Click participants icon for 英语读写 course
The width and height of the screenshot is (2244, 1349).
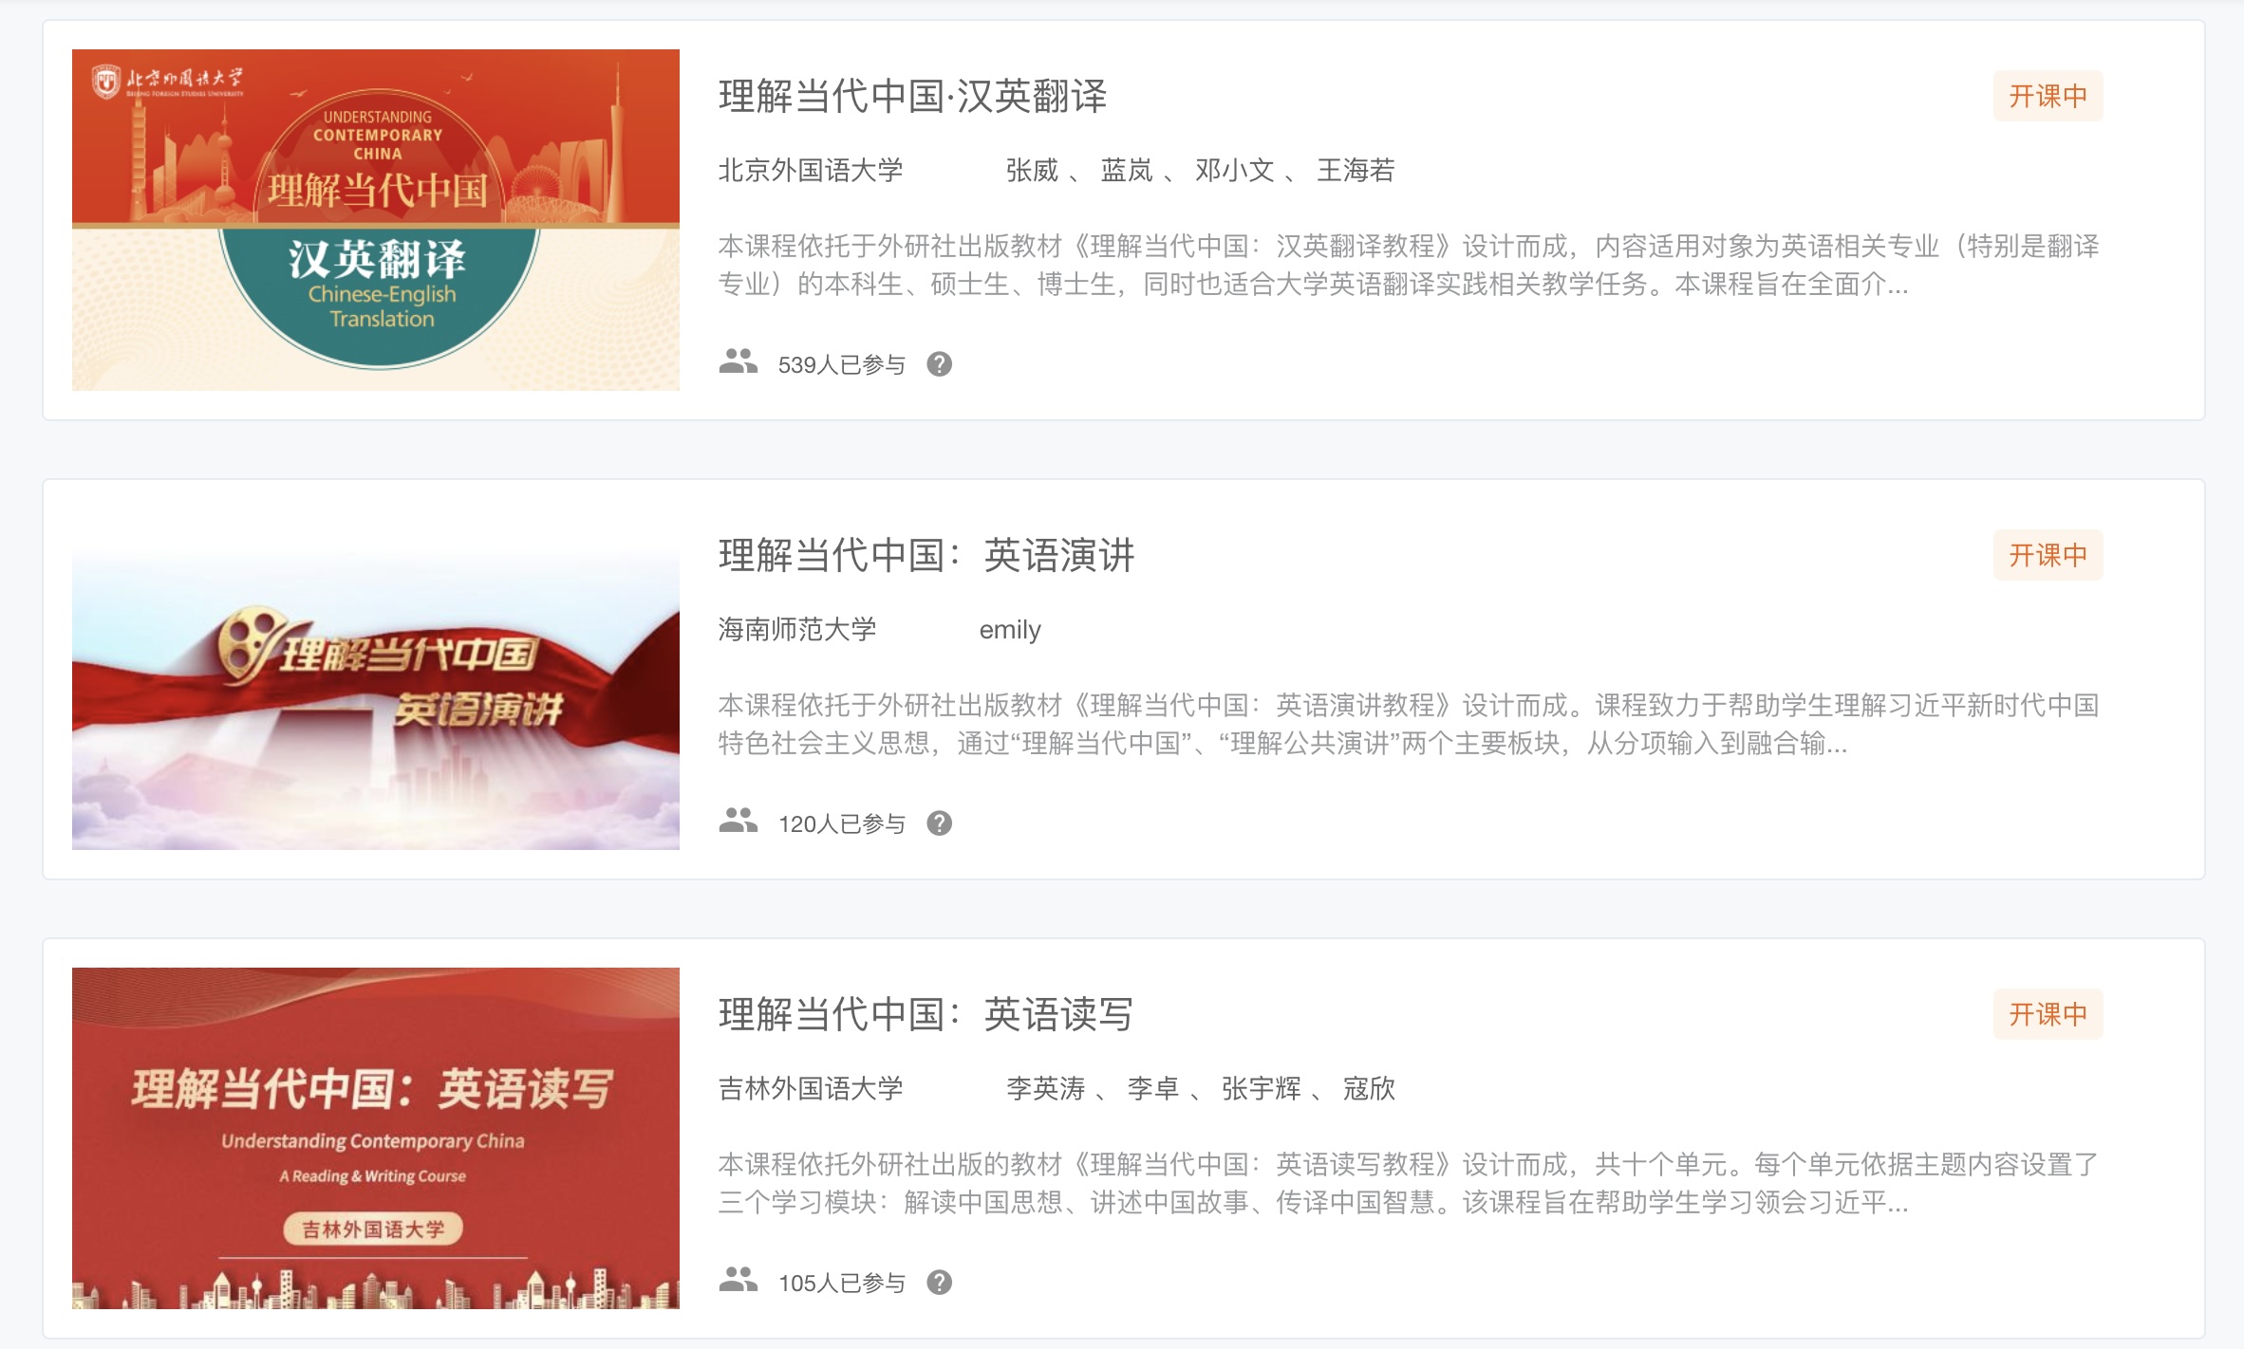click(739, 1280)
